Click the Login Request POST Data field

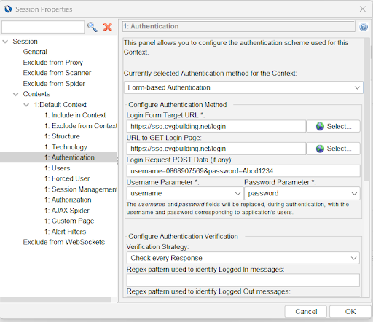(243, 171)
